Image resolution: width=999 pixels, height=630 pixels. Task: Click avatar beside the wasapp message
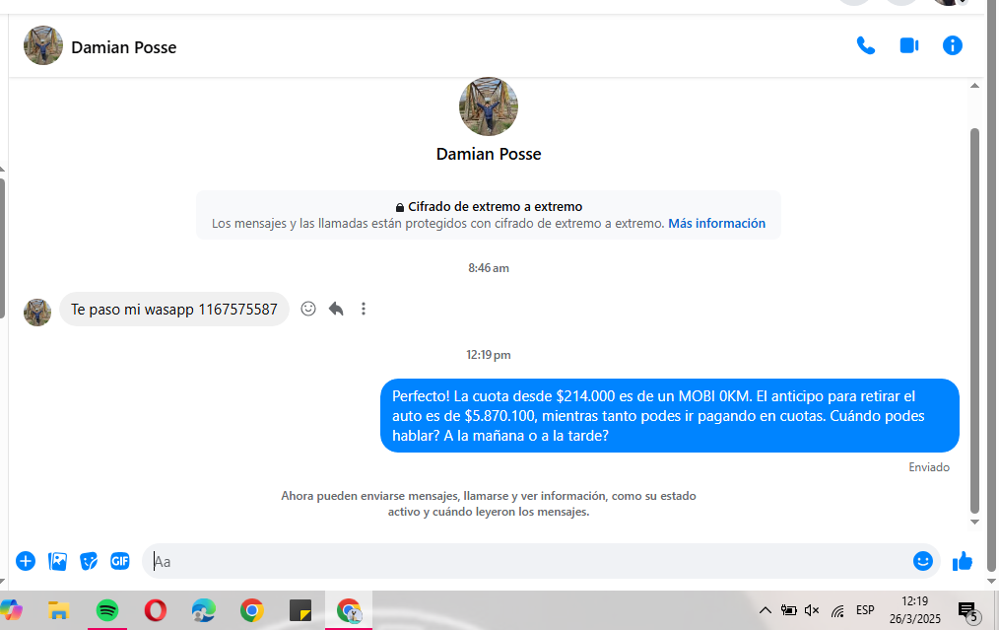(37, 313)
